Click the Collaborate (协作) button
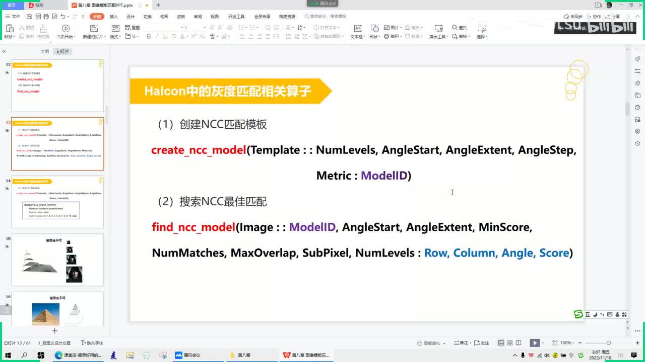The width and height of the screenshot is (645, 362). (594, 17)
